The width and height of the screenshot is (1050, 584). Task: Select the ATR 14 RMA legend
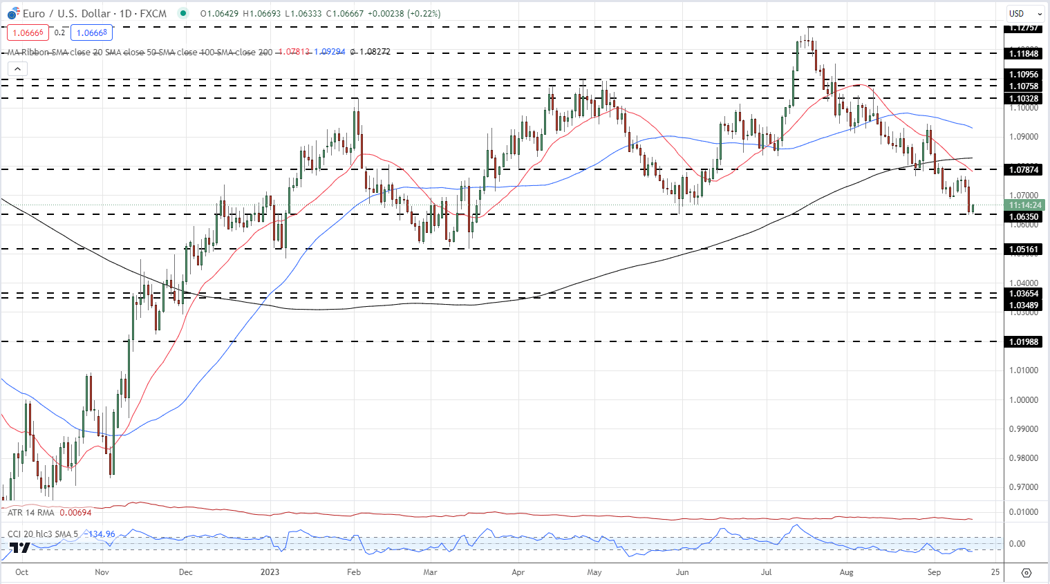32,512
